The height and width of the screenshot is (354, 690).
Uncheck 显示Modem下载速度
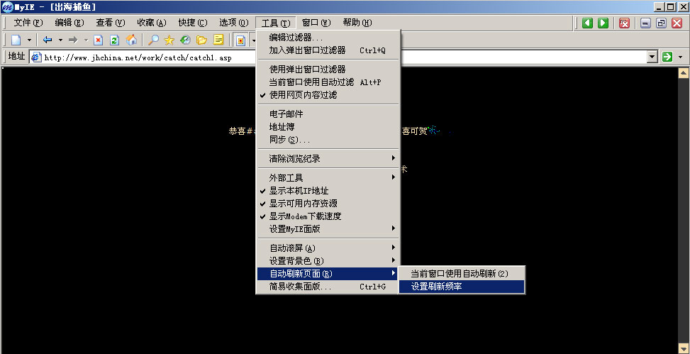(328, 216)
